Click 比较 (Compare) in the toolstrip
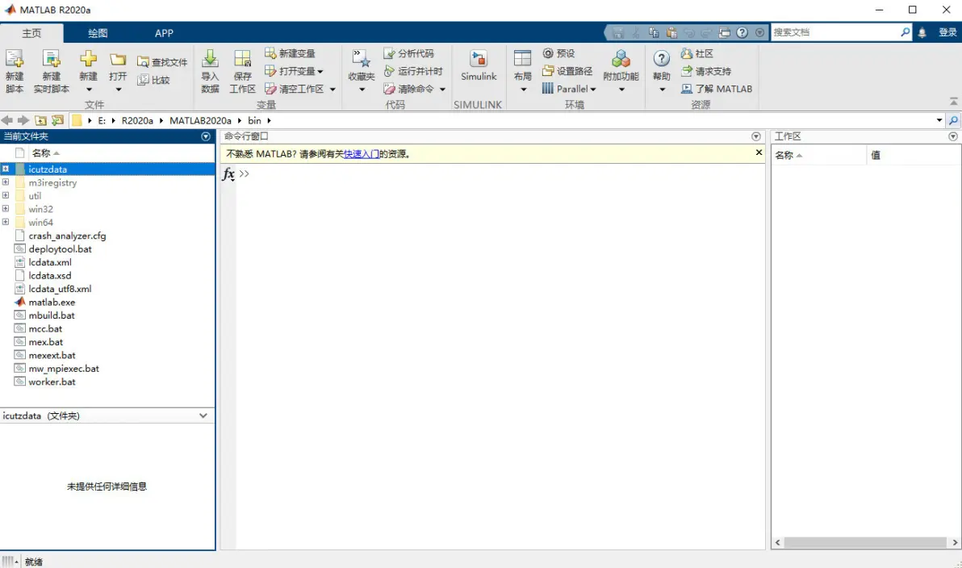The image size is (962, 568). pyautogui.click(x=154, y=80)
